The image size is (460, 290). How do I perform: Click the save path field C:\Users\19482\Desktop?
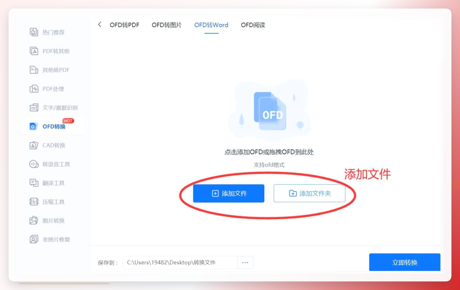click(180, 262)
